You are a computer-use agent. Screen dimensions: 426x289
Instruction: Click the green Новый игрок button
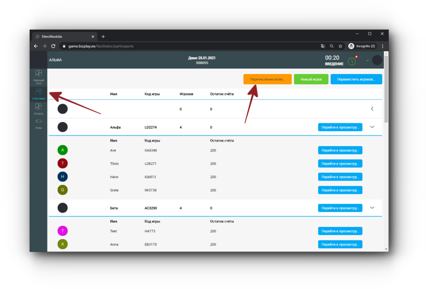click(311, 79)
